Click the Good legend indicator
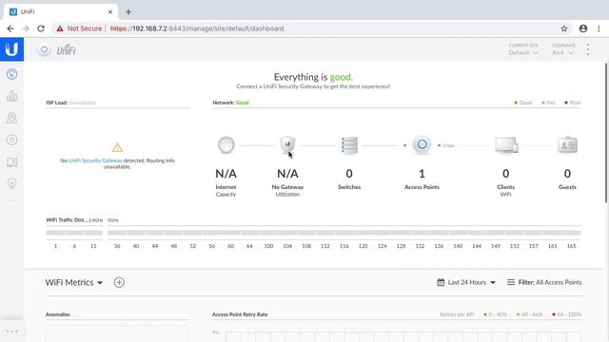This screenshot has width=609, height=342. coord(523,103)
